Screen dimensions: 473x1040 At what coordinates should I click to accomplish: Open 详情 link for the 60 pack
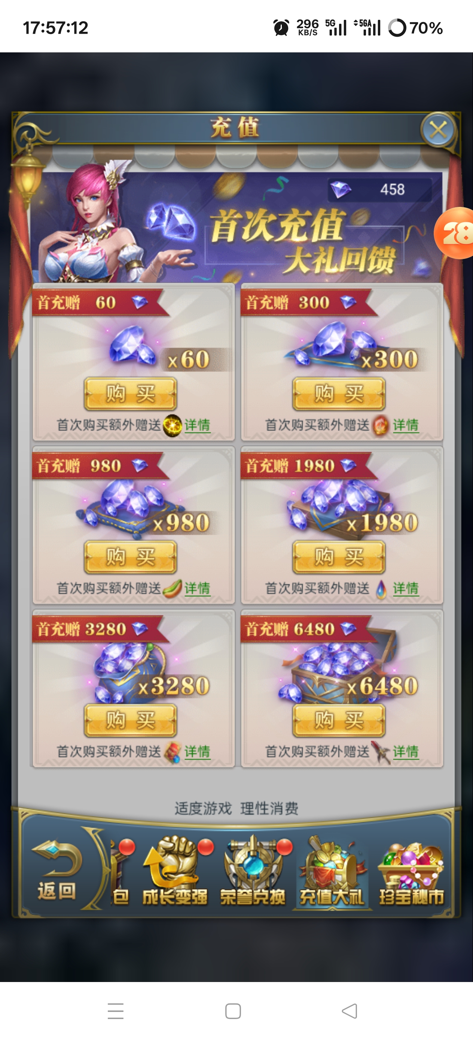pos(198,425)
